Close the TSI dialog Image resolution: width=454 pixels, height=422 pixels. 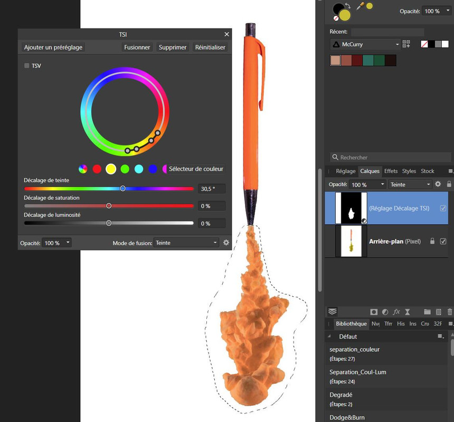226,34
